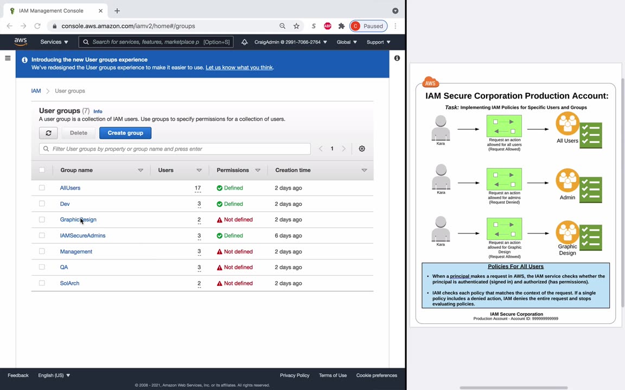Sort by the Creation time column arrow
The image size is (625, 390).
coord(364,170)
